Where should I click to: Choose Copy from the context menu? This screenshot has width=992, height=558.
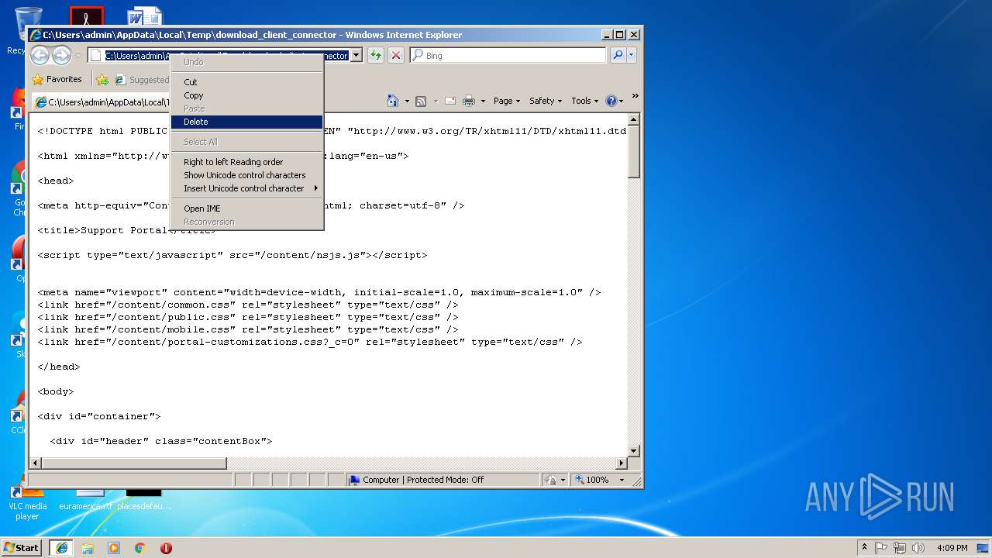pyautogui.click(x=246, y=95)
